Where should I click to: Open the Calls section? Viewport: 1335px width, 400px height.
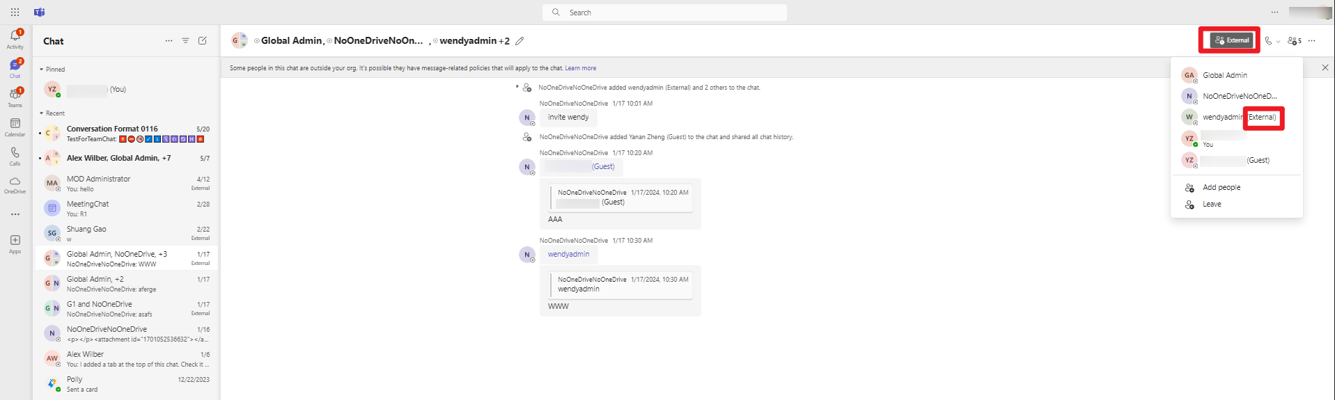tap(15, 156)
